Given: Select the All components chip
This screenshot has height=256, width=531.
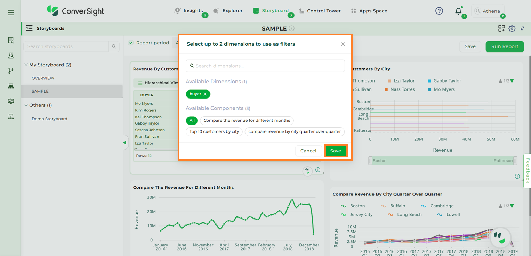Looking at the screenshot, I should point(192,120).
